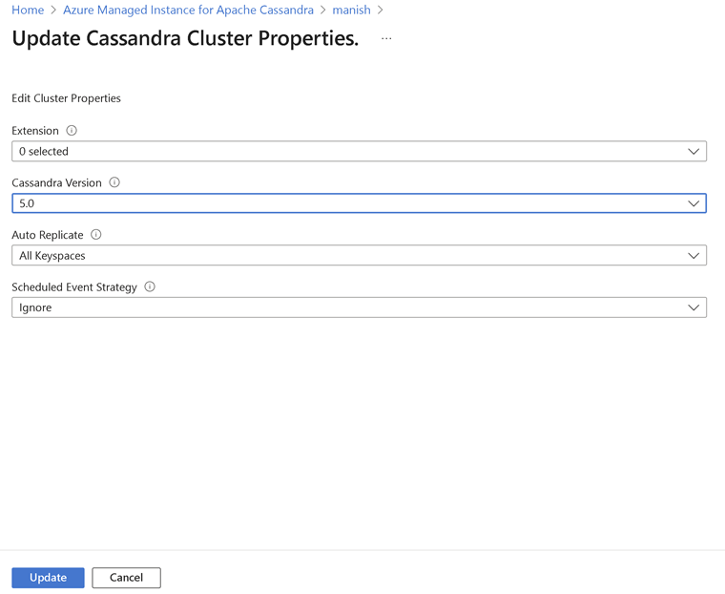Viewport: 725px width, 594px height.
Task: Click the Cassandra Version info icon
Action: pyautogui.click(x=114, y=182)
